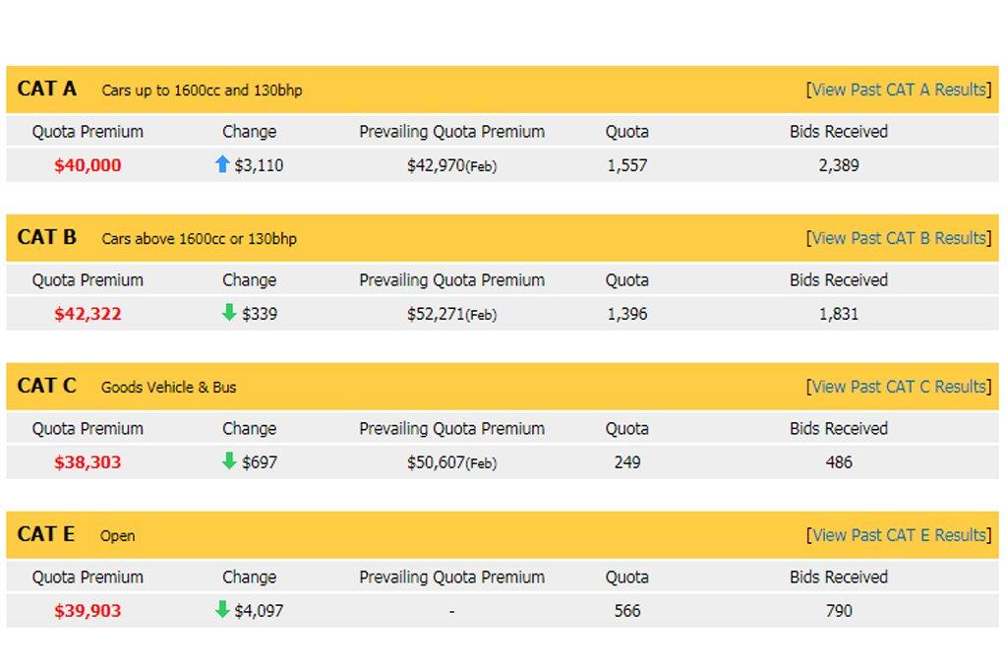
Task: Click the Goods Vehicle & Bus description
Action: coord(168,388)
